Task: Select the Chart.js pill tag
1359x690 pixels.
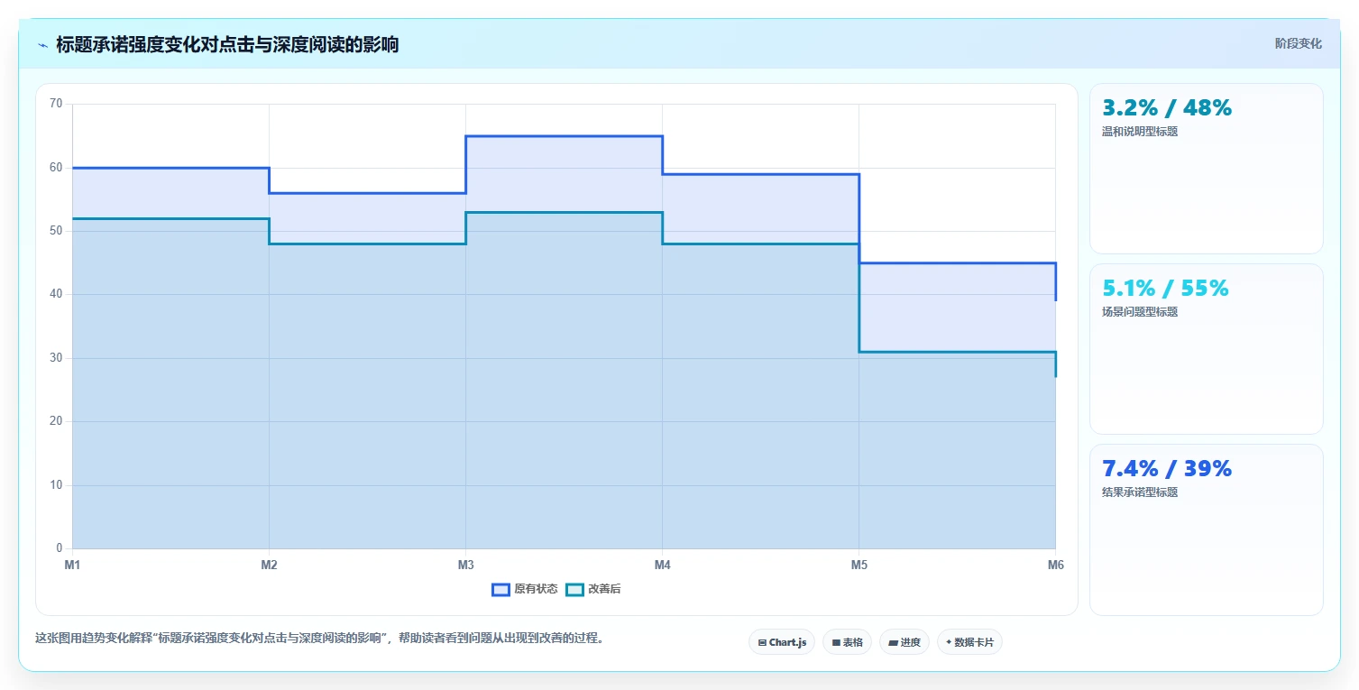Action: click(x=782, y=642)
